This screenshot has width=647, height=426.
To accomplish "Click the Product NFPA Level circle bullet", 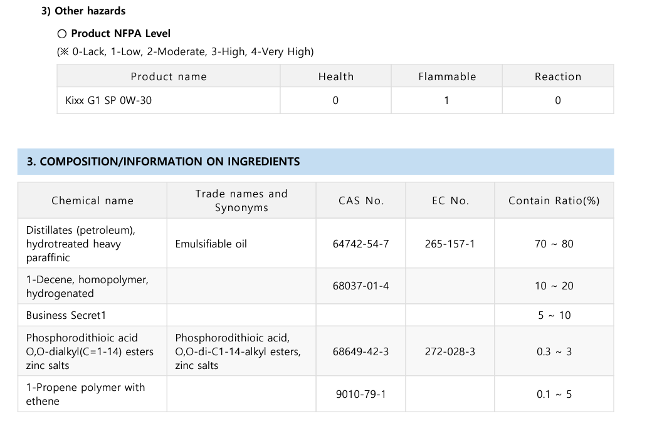I will point(62,34).
